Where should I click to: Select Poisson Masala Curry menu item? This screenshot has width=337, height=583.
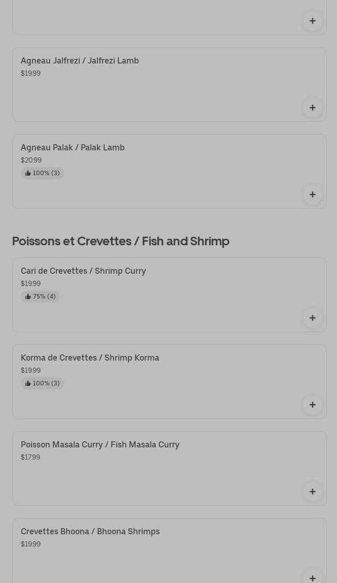[x=100, y=444]
